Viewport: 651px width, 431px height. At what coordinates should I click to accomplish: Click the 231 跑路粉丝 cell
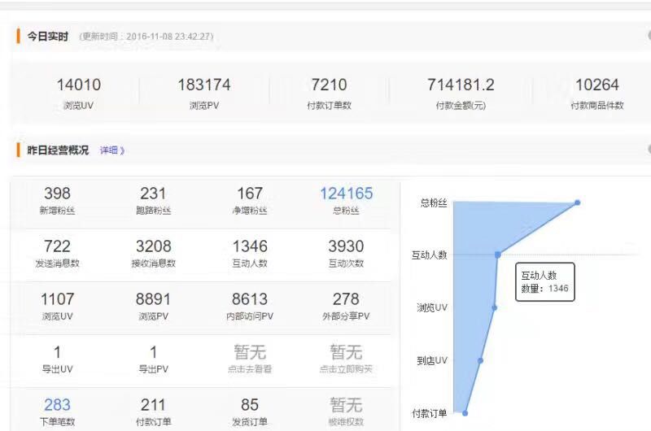(153, 200)
